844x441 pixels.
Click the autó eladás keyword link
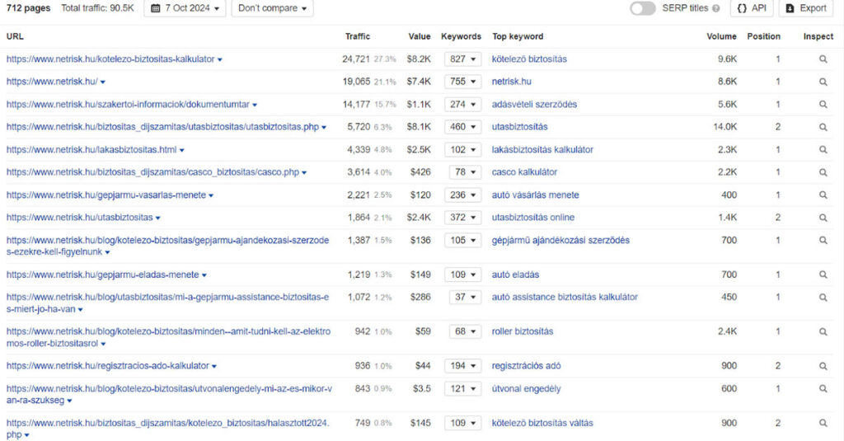pyautogui.click(x=515, y=274)
